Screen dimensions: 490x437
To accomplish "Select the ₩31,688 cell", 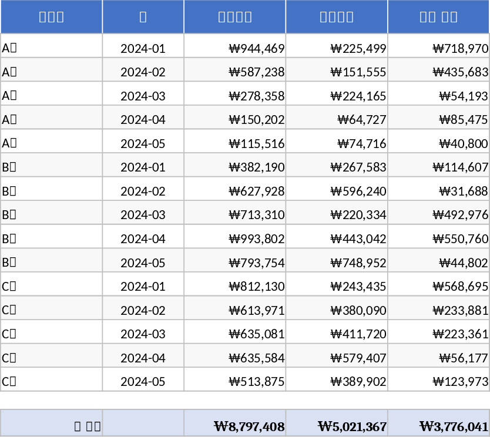I will coord(438,190).
